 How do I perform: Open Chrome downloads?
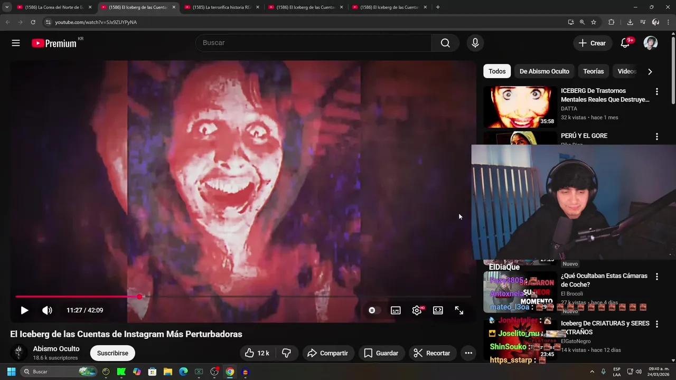point(630,22)
